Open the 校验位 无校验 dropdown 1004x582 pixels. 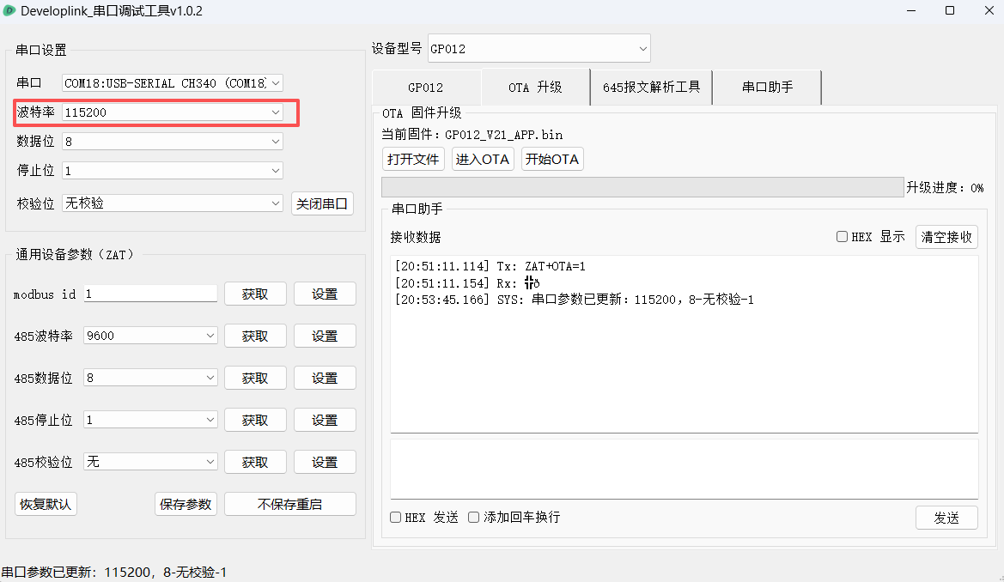pos(173,203)
